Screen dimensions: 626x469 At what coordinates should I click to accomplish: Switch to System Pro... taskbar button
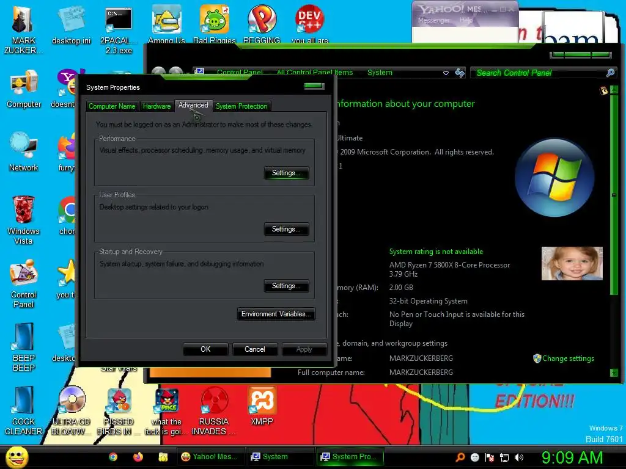tap(350, 457)
